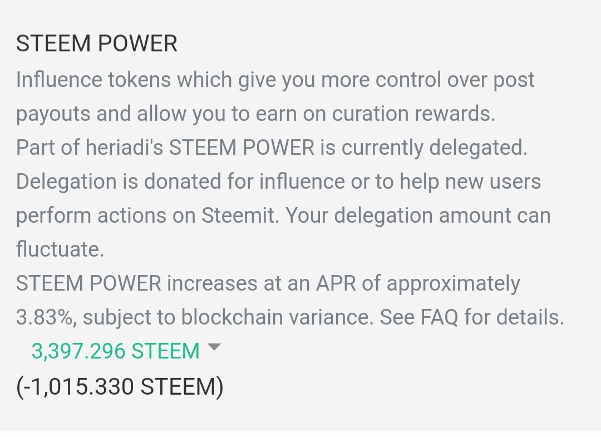
Task: Click 'Your delegation amount can' text
Action: click(x=418, y=216)
